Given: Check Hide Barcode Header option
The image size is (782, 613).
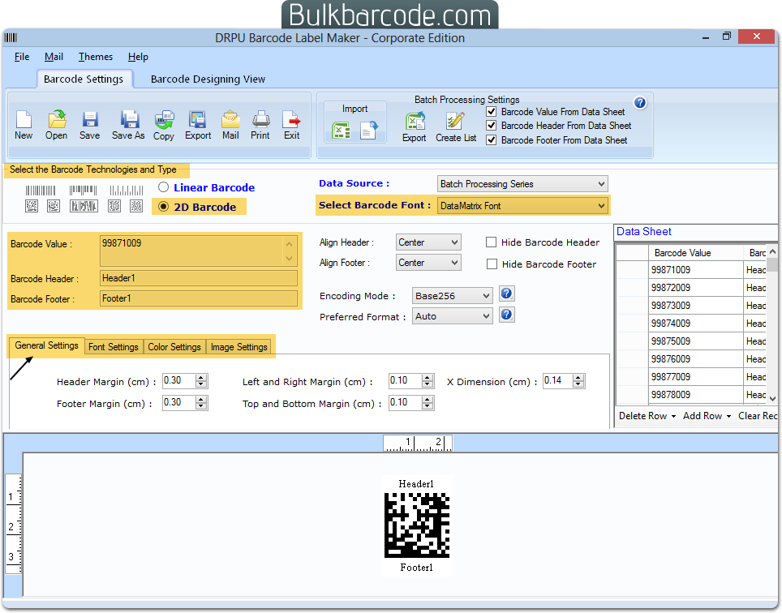Looking at the screenshot, I should tap(492, 242).
